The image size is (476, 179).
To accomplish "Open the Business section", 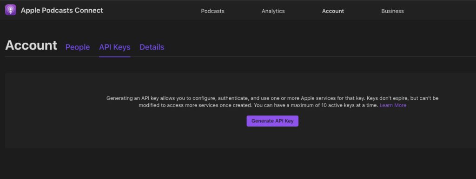I will 392,11.
